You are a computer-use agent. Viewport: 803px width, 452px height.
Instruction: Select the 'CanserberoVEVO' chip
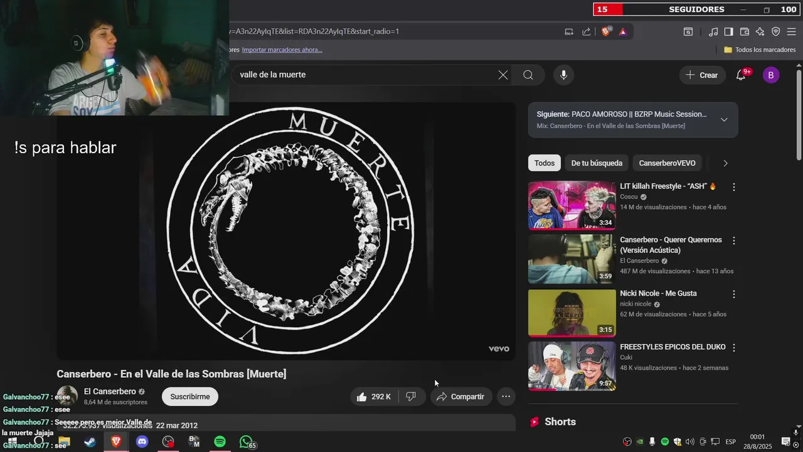tap(667, 163)
